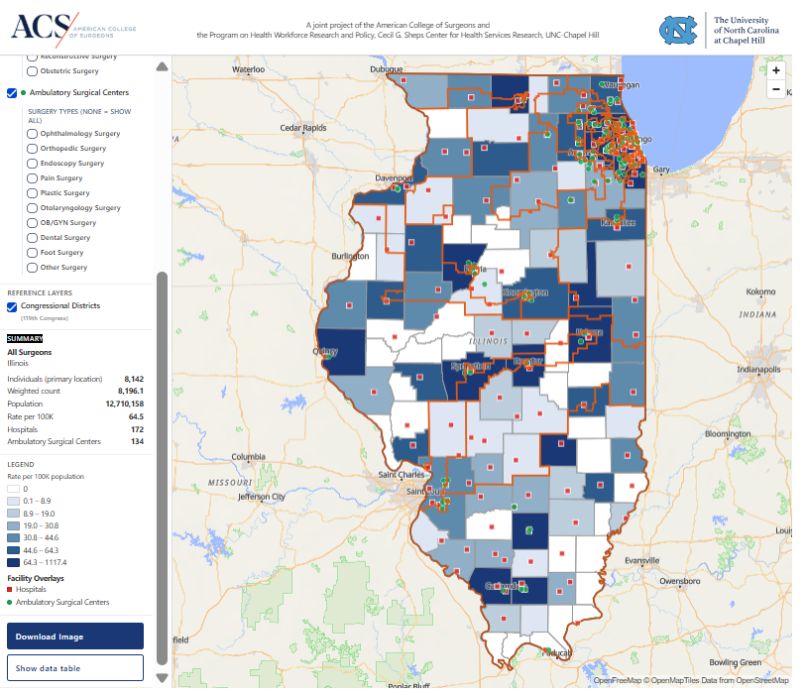Check Orthopedic Surgery filter

click(32, 149)
